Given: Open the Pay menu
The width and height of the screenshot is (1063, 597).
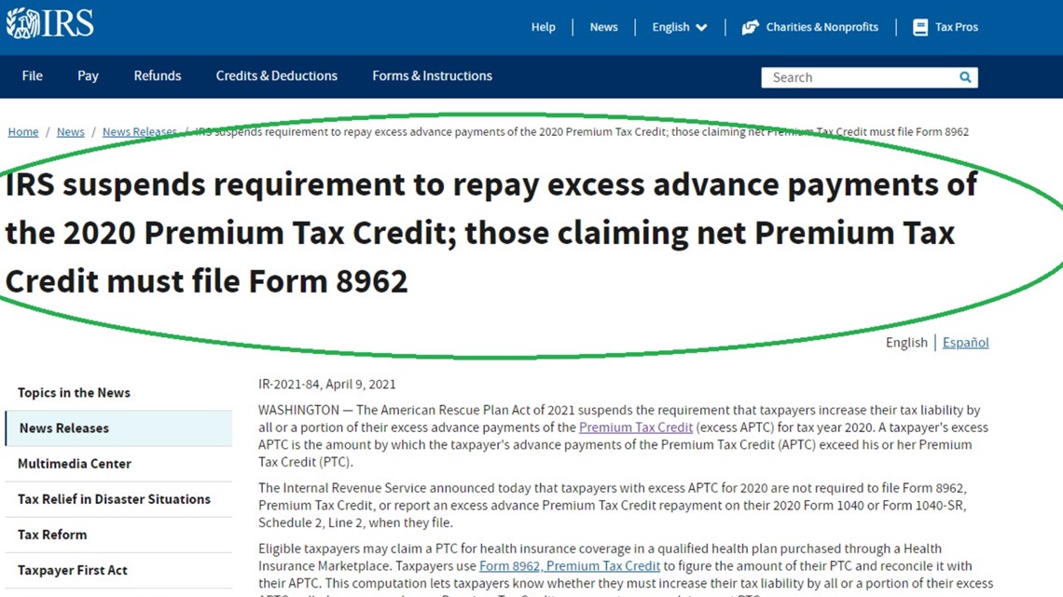Looking at the screenshot, I should point(88,75).
